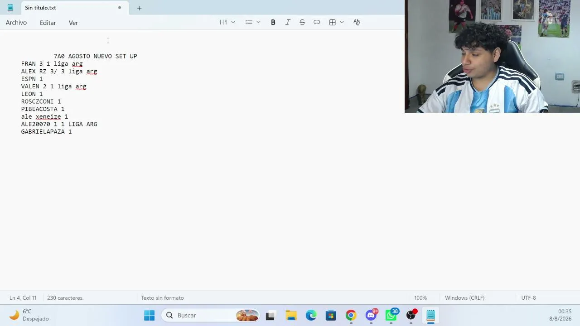
Task: Add a new Notepad tab
Action: pyautogui.click(x=139, y=8)
